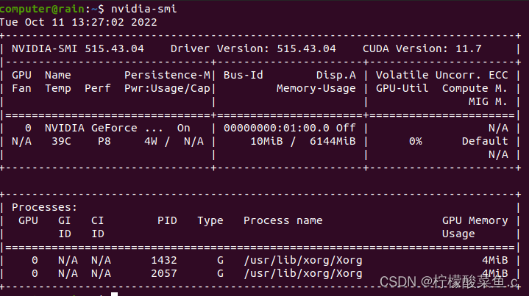Click PID '2057'
Image resolution: width=529 pixels, height=296 pixels.
(x=164, y=273)
